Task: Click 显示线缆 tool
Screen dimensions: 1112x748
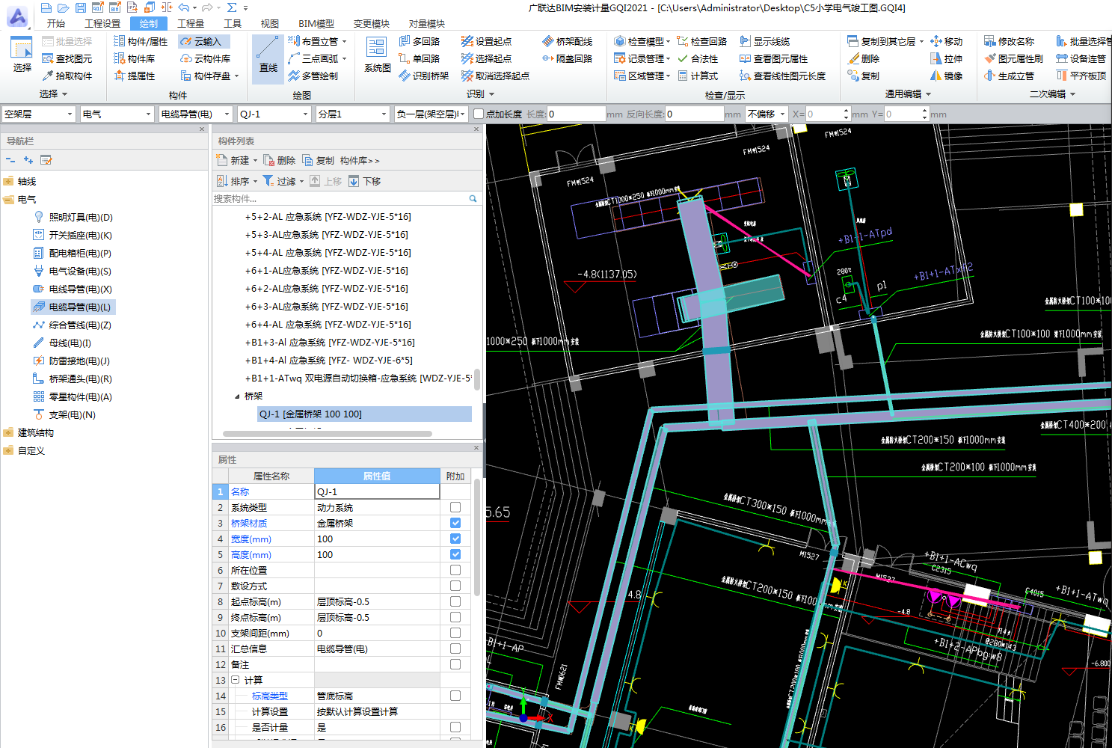Action: (764, 41)
